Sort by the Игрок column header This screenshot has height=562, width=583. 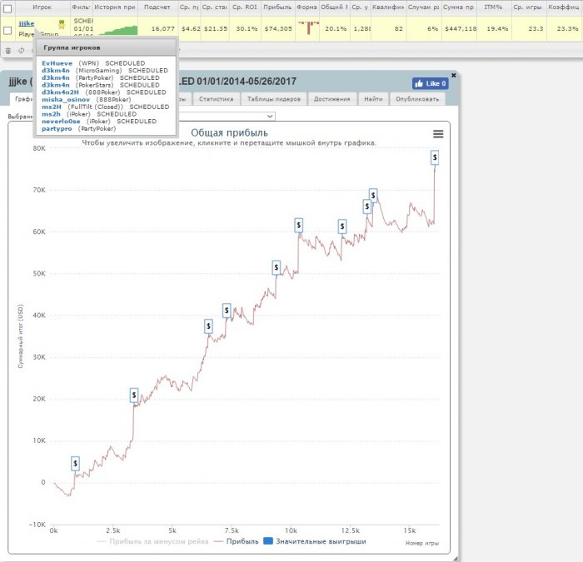(42, 7)
